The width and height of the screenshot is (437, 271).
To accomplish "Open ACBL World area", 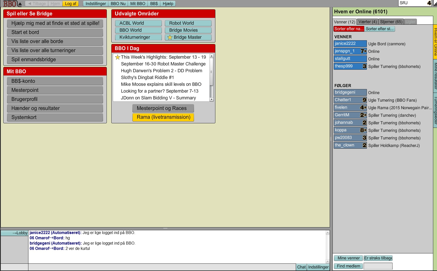I will tap(138, 23).
